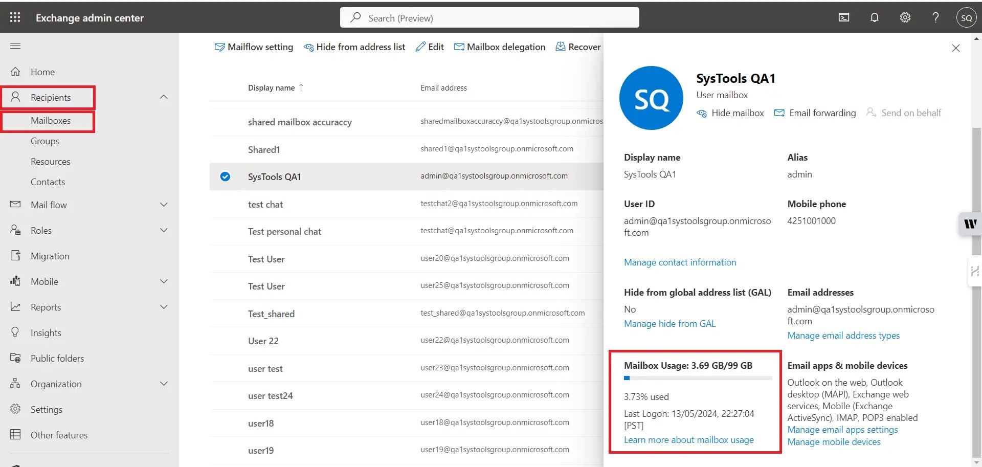Image resolution: width=982 pixels, height=467 pixels.
Task: Expand the Reports section
Action: coord(164,307)
